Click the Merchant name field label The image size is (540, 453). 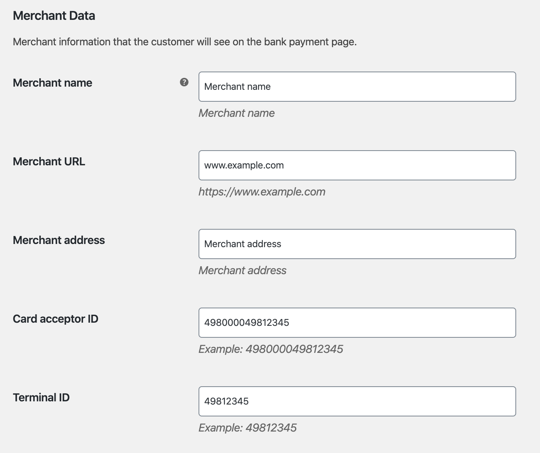(x=52, y=83)
